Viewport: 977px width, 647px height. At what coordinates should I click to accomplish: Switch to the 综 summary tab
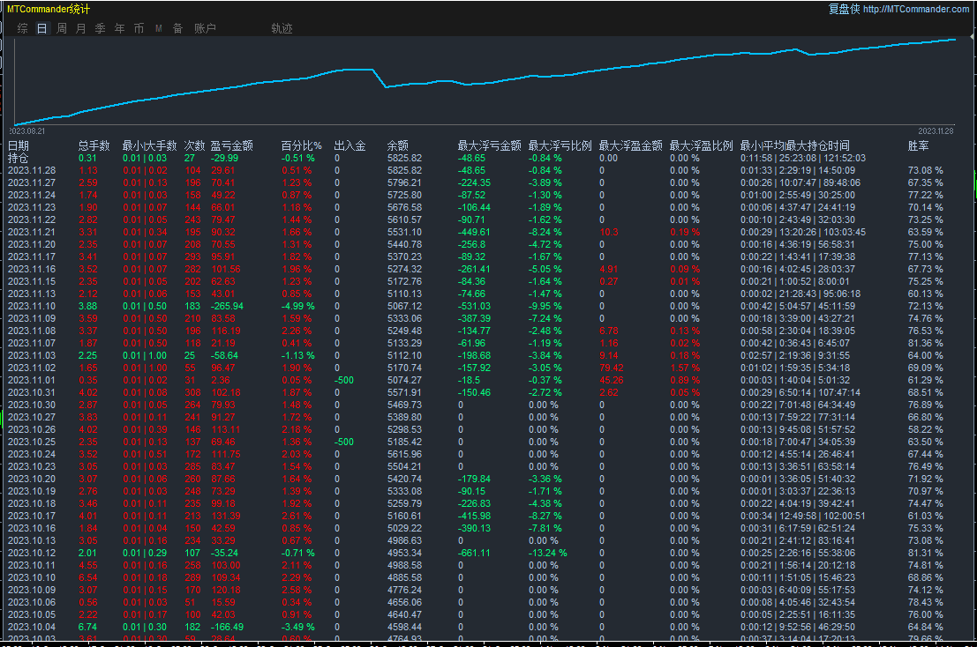pyautogui.click(x=22, y=28)
